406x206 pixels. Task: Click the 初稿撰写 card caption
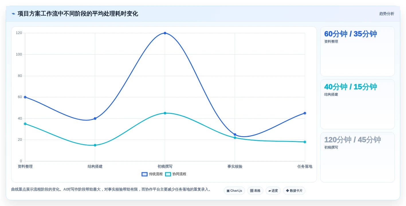tap(331, 148)
